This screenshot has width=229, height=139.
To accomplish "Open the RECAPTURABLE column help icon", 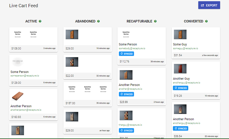I will (x=155, y=21).
